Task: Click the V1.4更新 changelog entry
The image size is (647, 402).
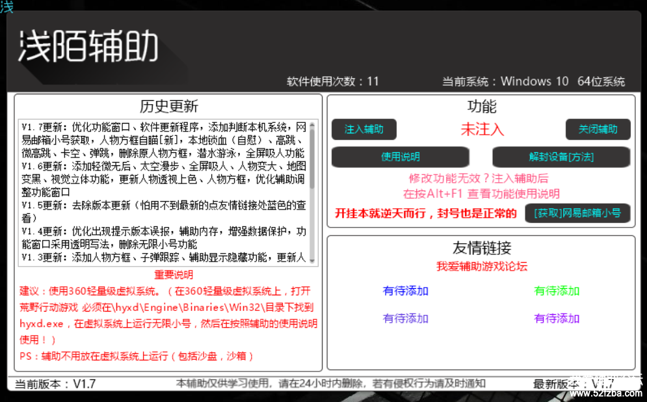Action: pos(164,237)
